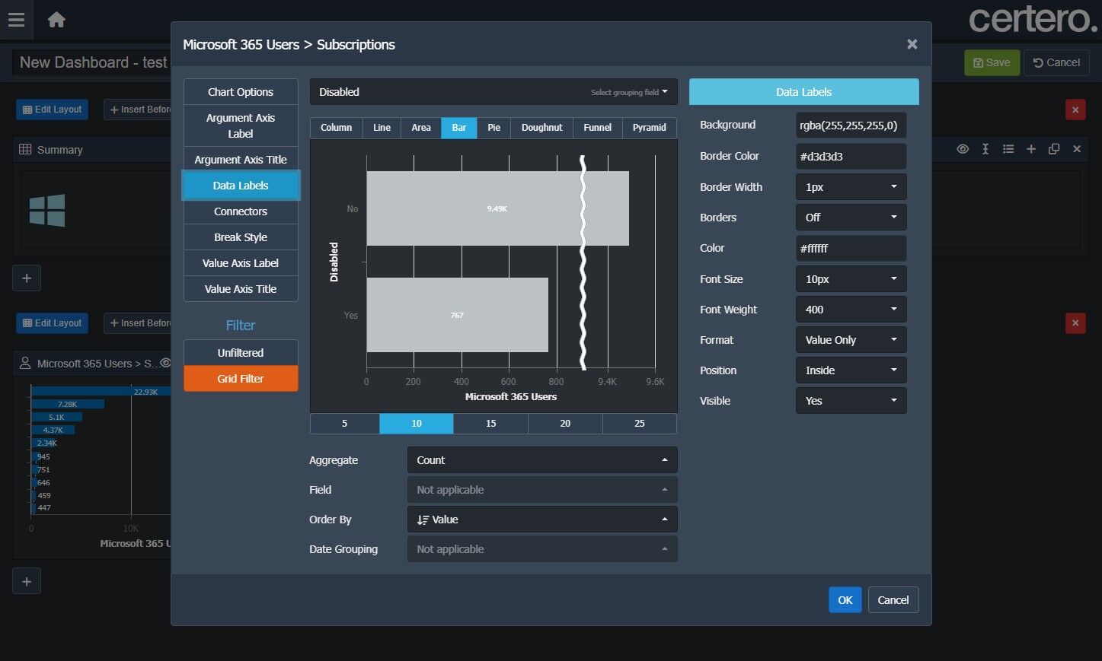Click Insert Before above Microsoft 365 Users panel
Viewport: 1102px width, 661px height.
(x=137, y=323)
